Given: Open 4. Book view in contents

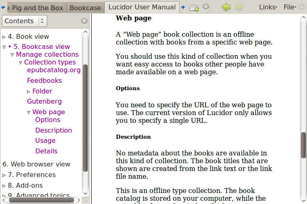Looking at the screenshot, I should (28, 36).
